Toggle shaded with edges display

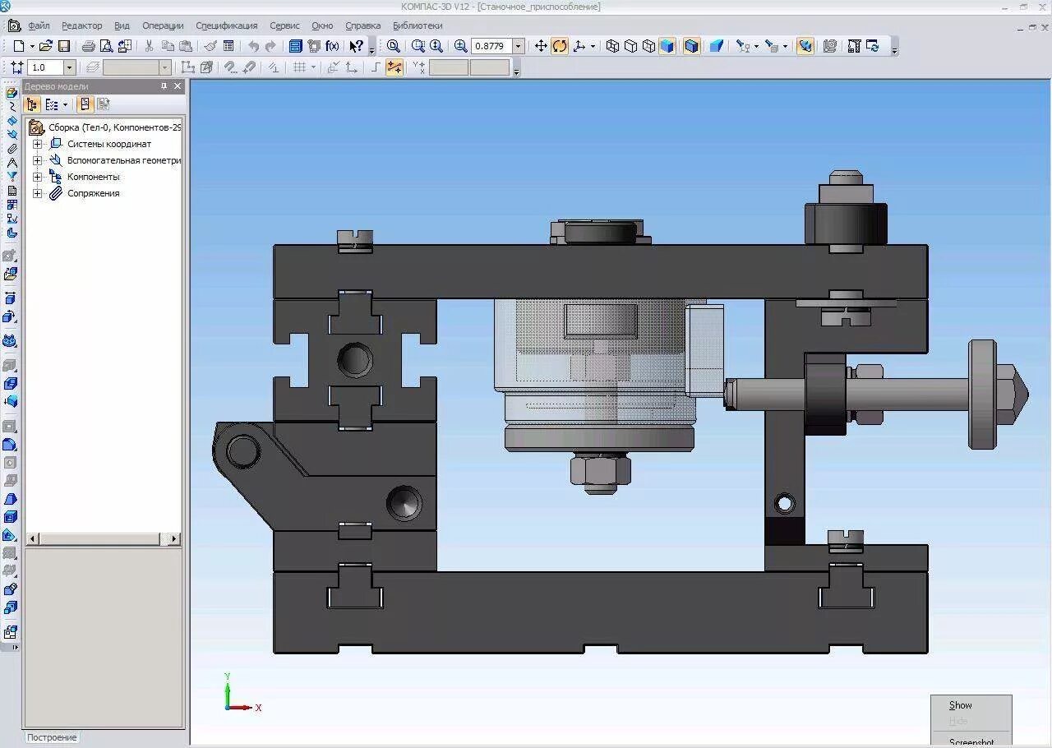tap(692, 46)
